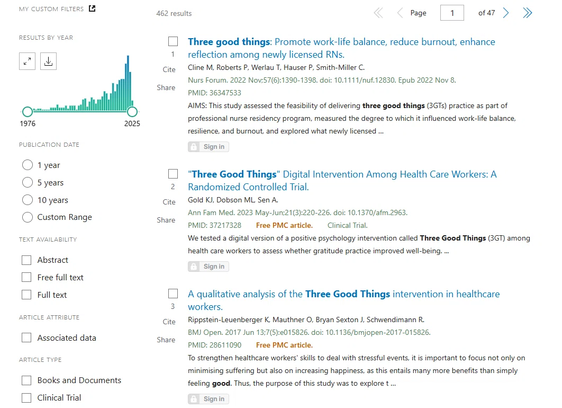Go to previous page arrow
The width and height of the screenshot is (562, 408).
click(x=400, y=13)
